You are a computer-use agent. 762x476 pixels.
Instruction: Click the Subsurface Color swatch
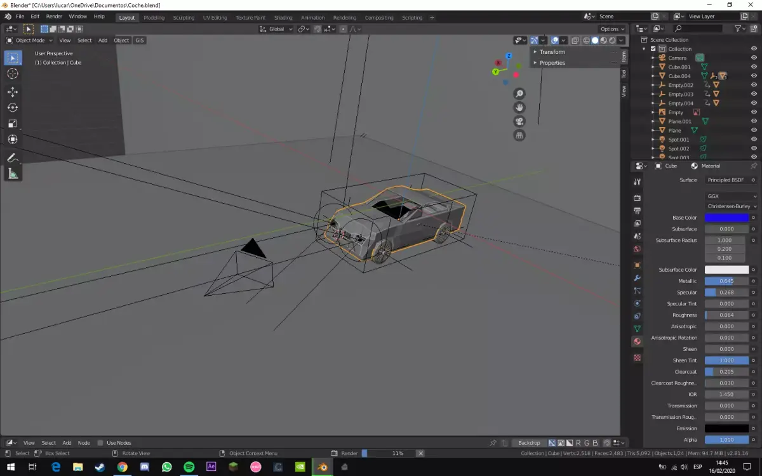(726, 270)
